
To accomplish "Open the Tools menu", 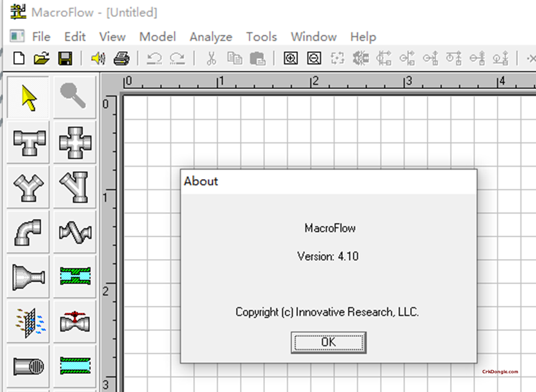I will click(261, 37).
